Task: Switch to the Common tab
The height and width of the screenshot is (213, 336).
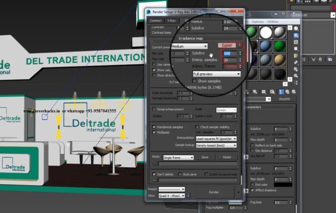Action: pyautogui.click(x=155, y=21)
